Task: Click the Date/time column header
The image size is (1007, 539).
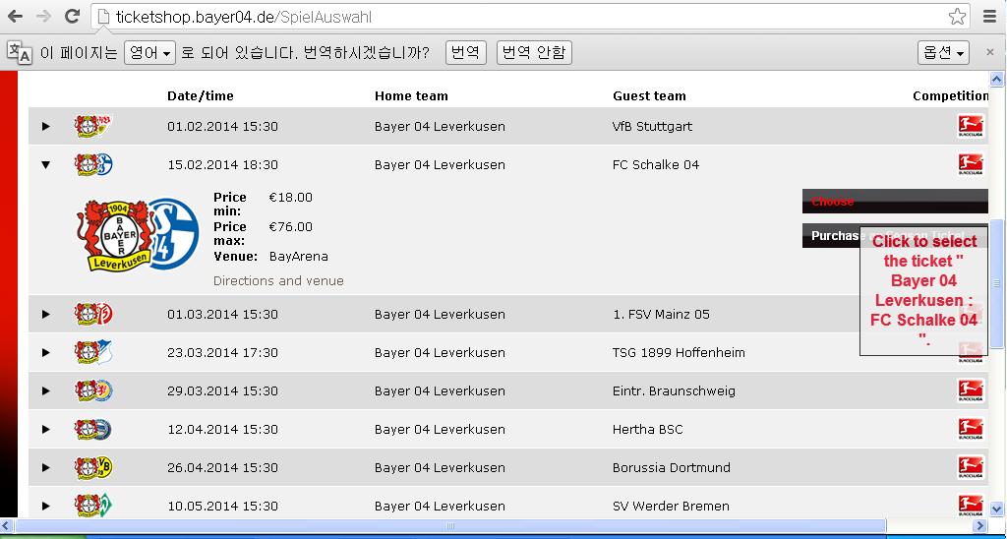Action: coord(201,95)
